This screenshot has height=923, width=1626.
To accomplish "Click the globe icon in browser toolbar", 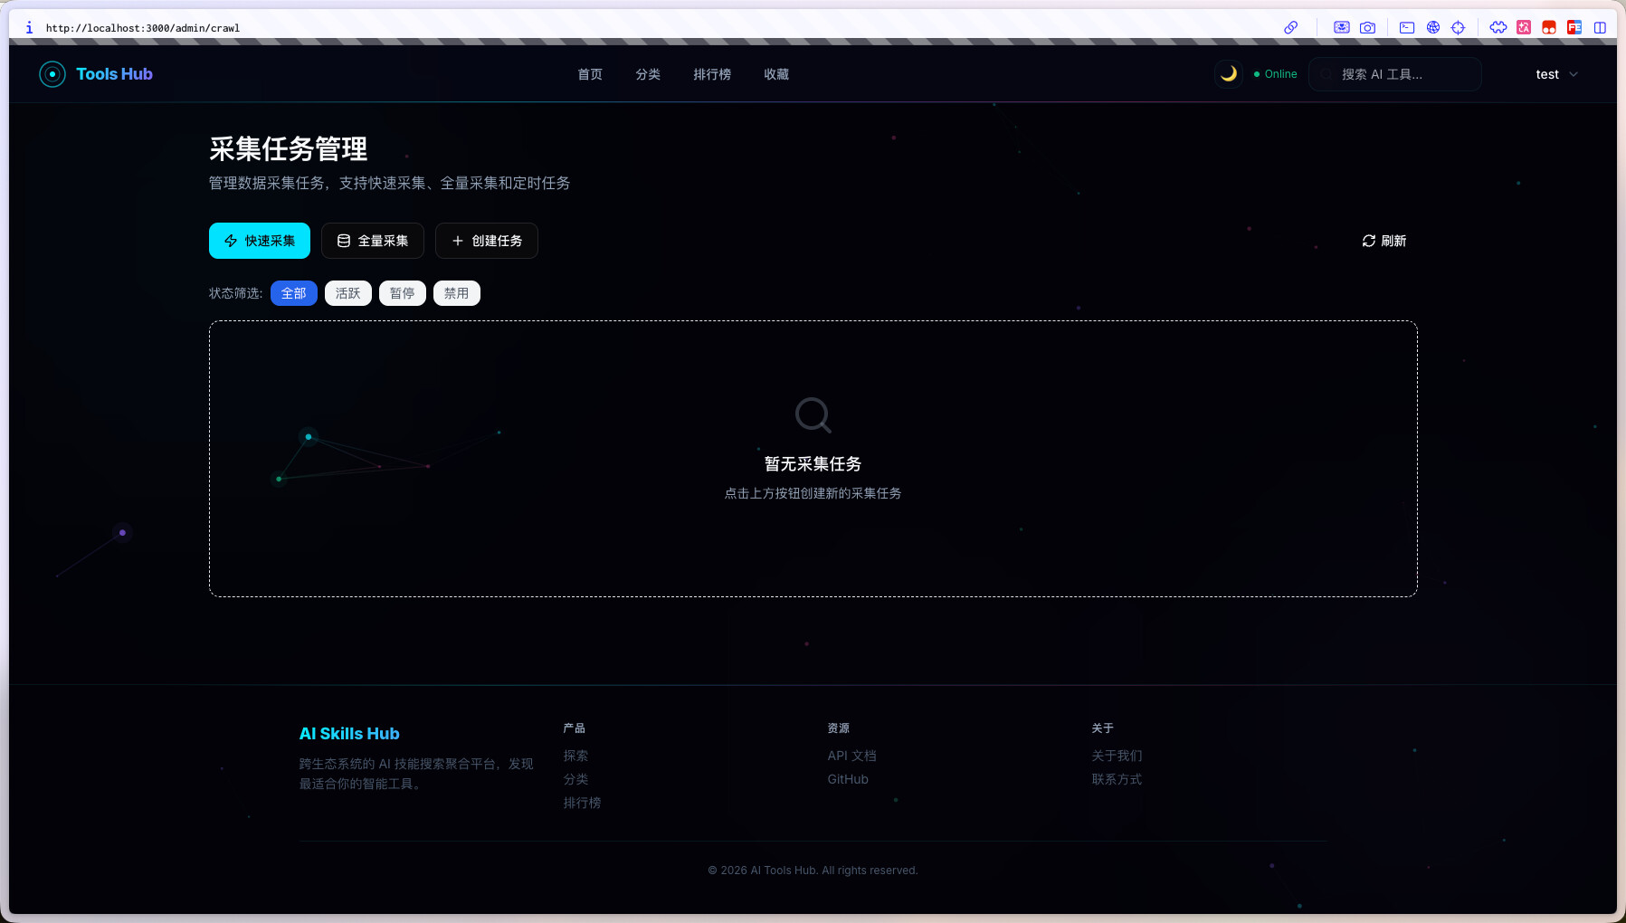I will pyautogui.click(x=1433, y=28).
